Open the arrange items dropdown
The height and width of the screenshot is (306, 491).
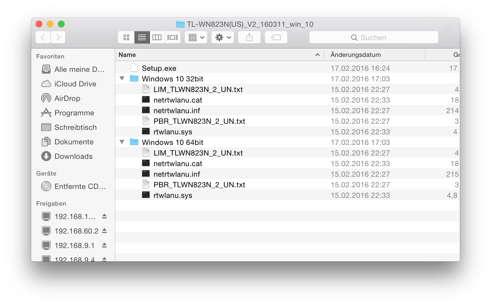[x=196, y=37]
